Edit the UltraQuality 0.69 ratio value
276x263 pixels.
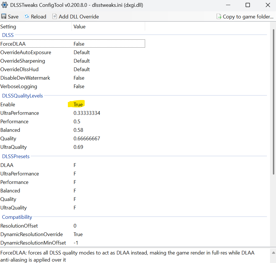tap(78, 147)
